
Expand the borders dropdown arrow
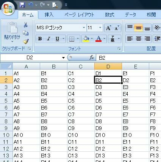coord(78,39)
